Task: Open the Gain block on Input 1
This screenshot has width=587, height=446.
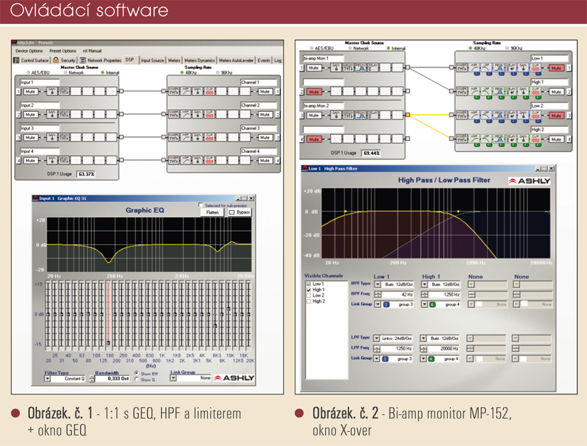Action: click(52, 91)
